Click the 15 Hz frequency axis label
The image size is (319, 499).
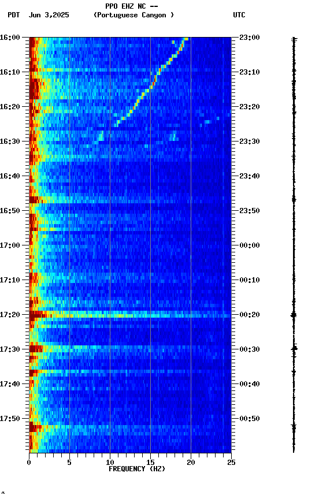coord(150,463)
